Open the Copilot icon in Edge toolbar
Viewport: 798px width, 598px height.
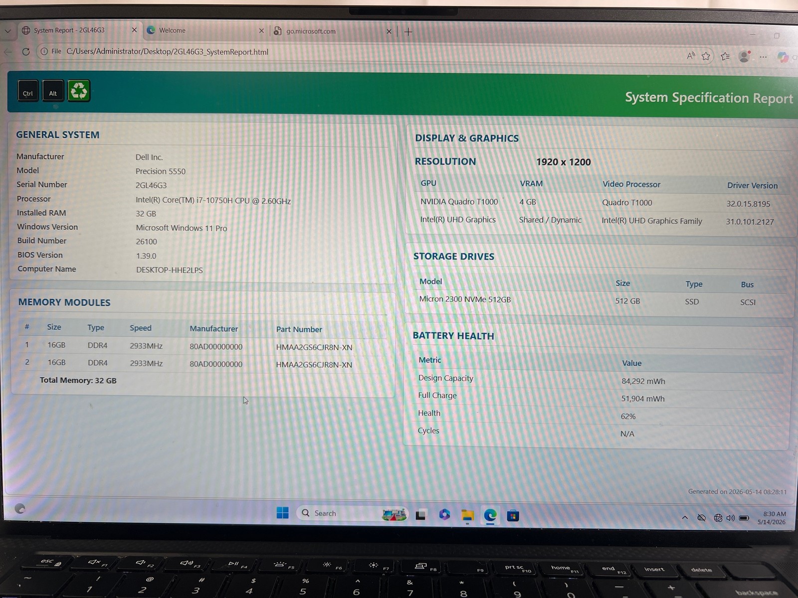click(x=783, y=57)
